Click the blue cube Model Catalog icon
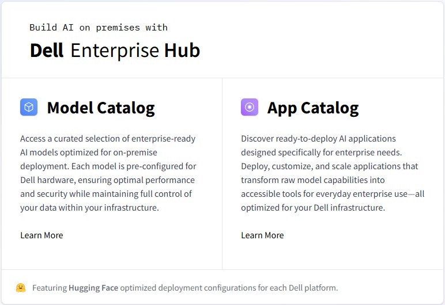 pyautogui.click(x=29, y=107)
